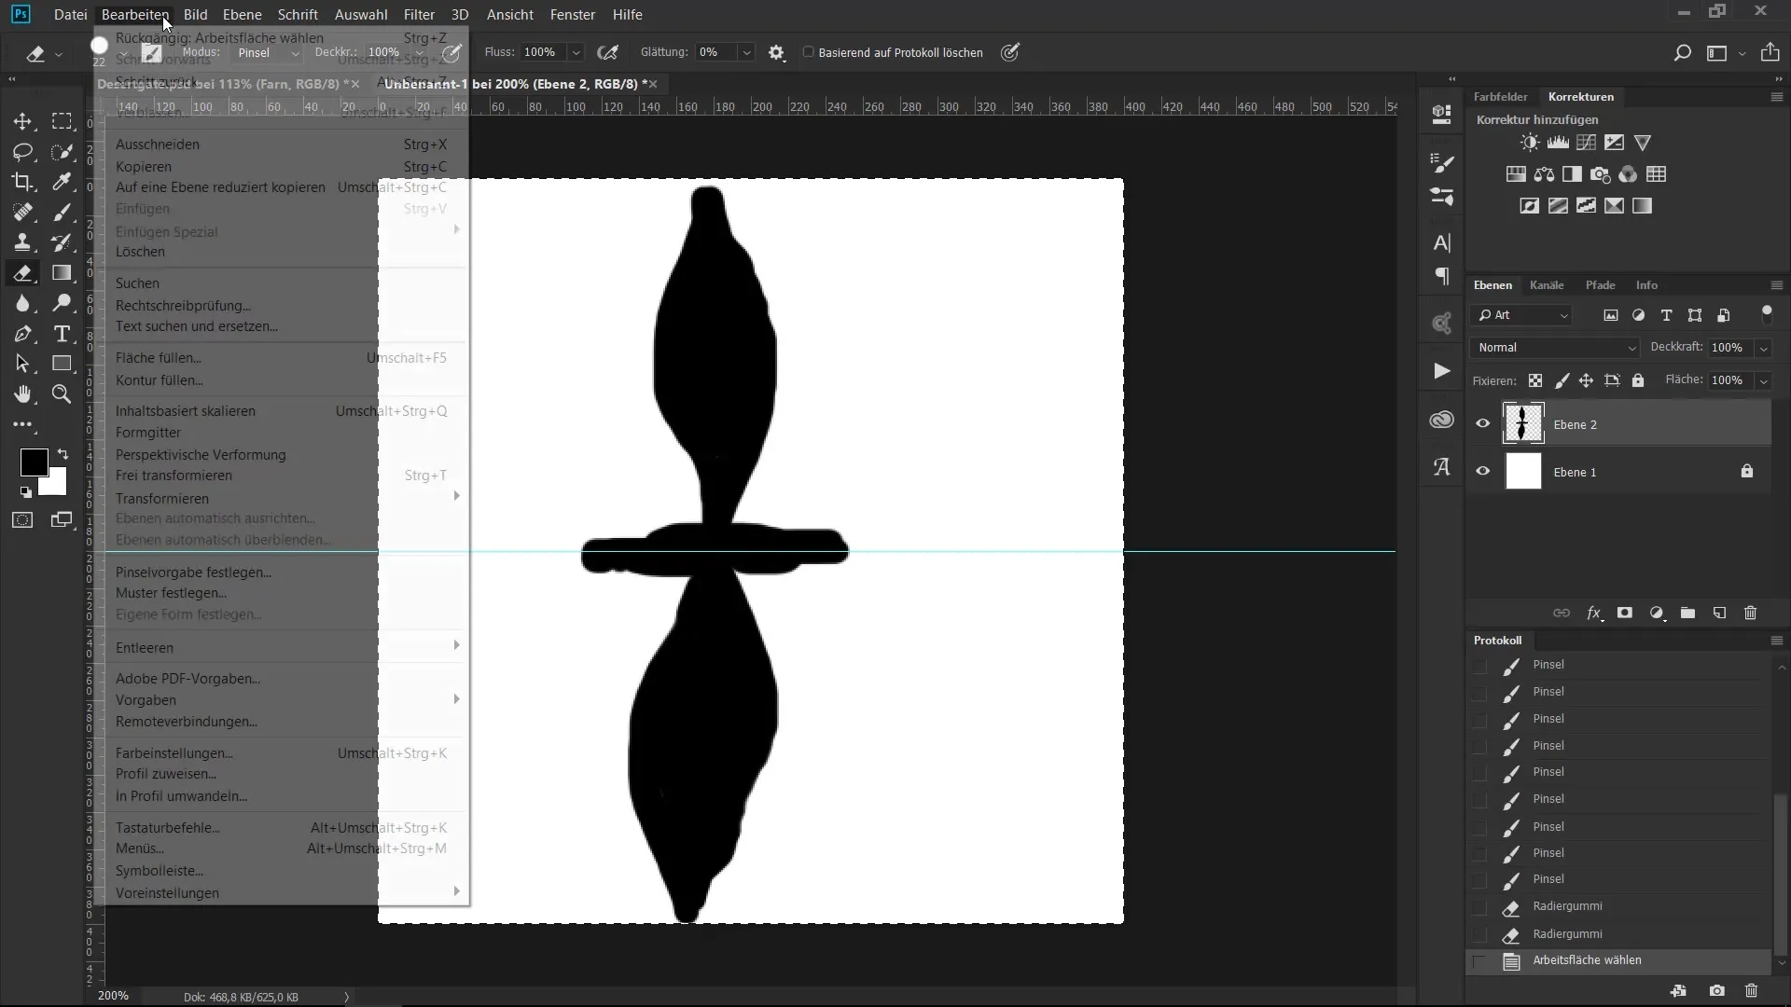The height and width of the screenshot is (1007, 1791).
Task: Add Levels adjustment
Action: coord(1558,143)
